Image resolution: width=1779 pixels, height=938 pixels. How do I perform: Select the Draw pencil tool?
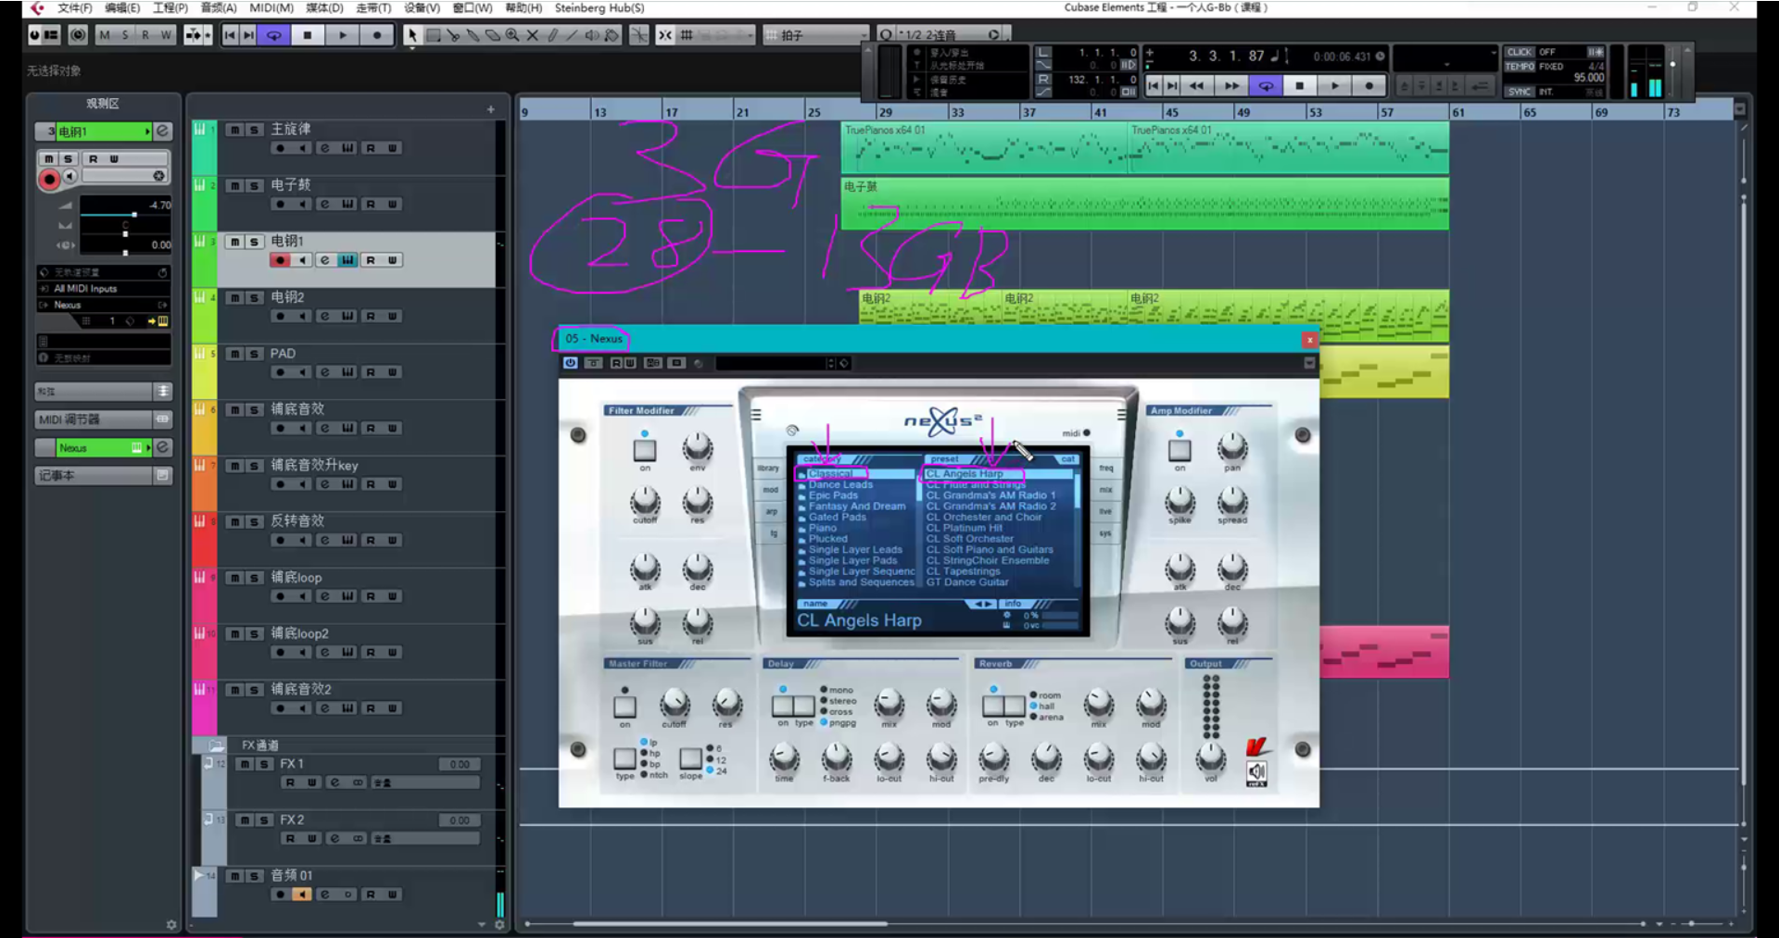pos(553,35)
